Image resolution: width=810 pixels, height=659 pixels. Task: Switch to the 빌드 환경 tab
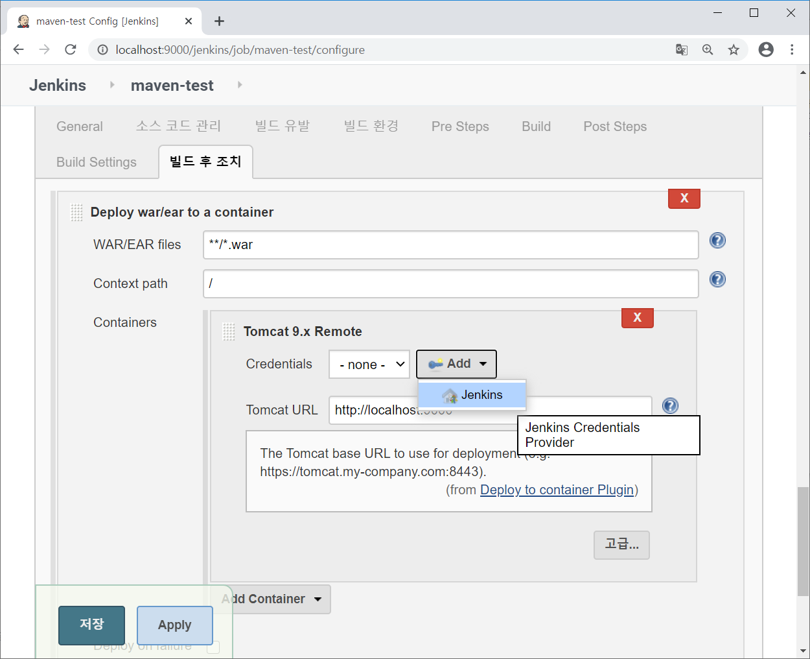coord(371,126)
